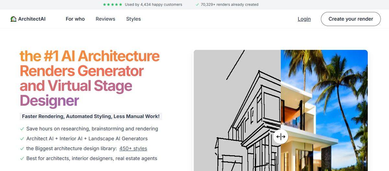Click the checkmark beside the Biggest architecture library

[x=22, y=149]
